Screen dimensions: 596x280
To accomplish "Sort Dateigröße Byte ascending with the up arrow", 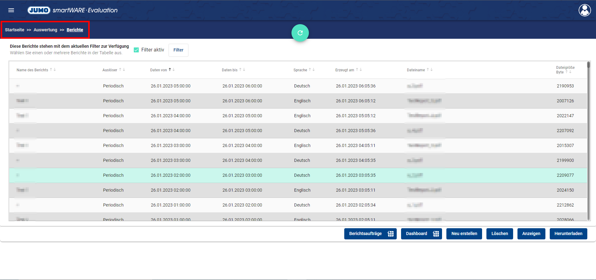I will (x=567, y=72).
